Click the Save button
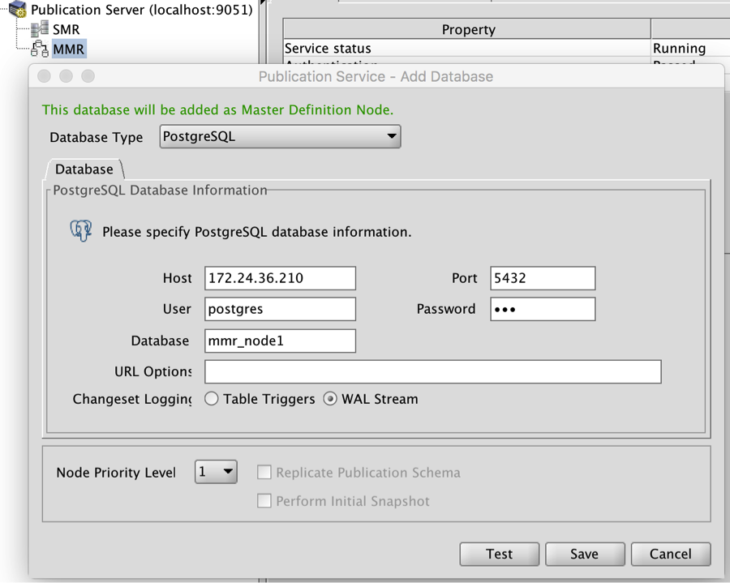Viewport: 730px width, 583px height. point(584,554)
